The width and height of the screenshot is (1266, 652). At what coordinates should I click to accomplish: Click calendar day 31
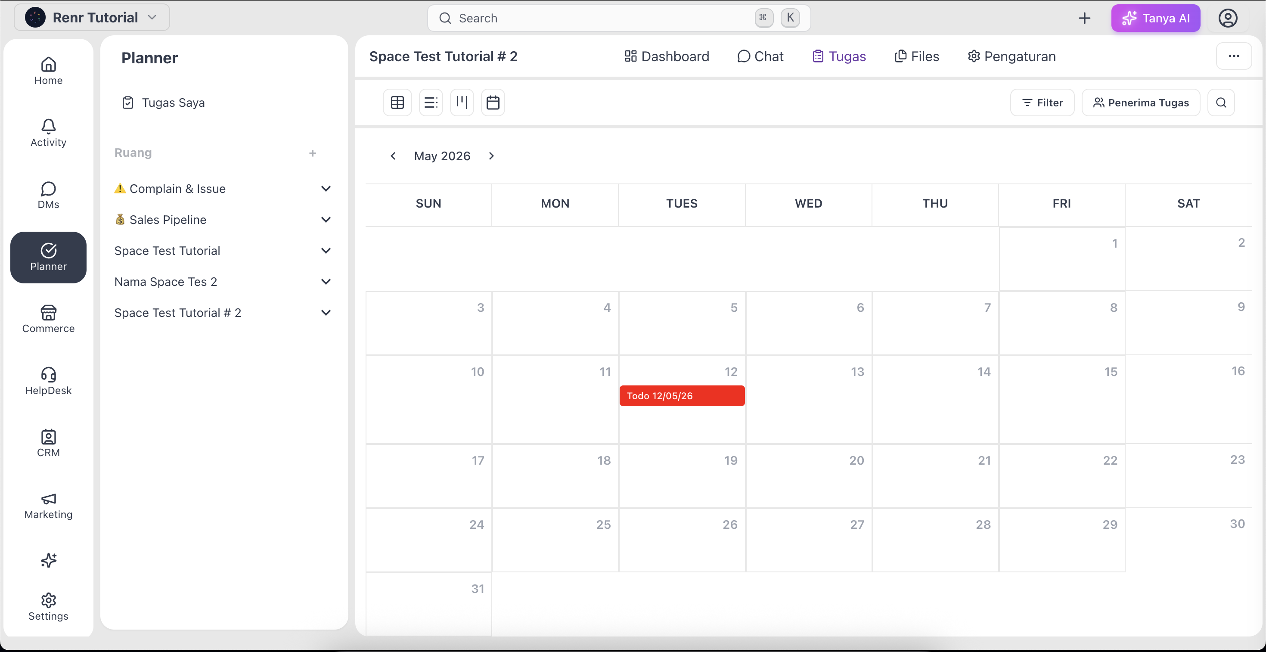pyautogui.click(x=428, y=604)
